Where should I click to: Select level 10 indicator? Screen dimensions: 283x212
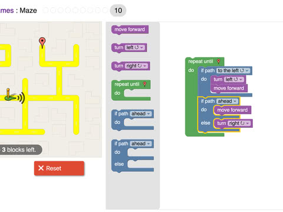[118, 11]
